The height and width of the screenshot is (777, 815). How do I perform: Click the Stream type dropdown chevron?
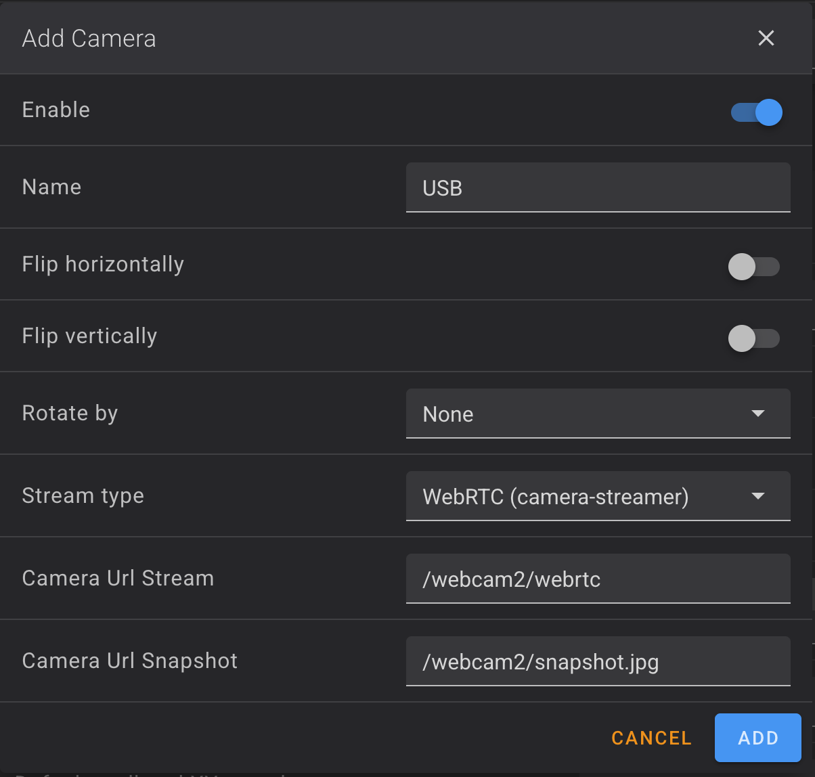(757, 496)
